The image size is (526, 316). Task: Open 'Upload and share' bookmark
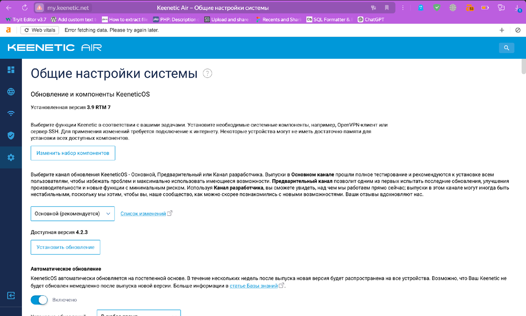click(x=227, y=19)
